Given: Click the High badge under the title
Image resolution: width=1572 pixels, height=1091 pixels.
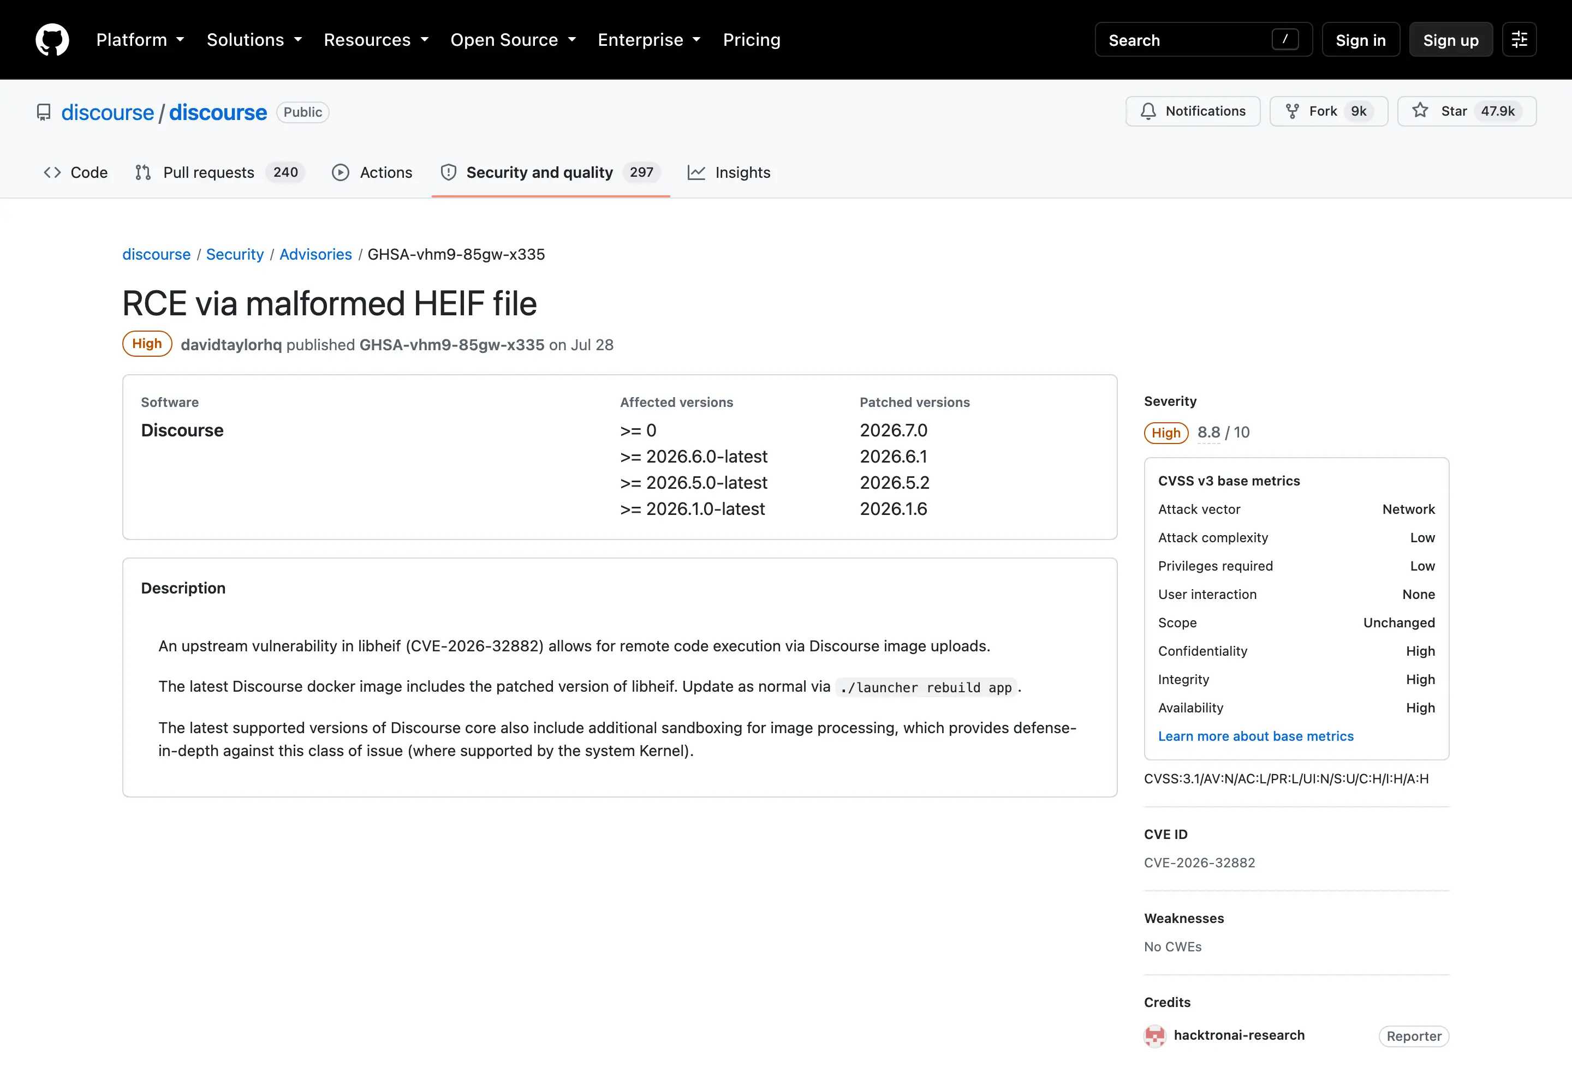Looking at the screenshot, I should click(147, 344).
